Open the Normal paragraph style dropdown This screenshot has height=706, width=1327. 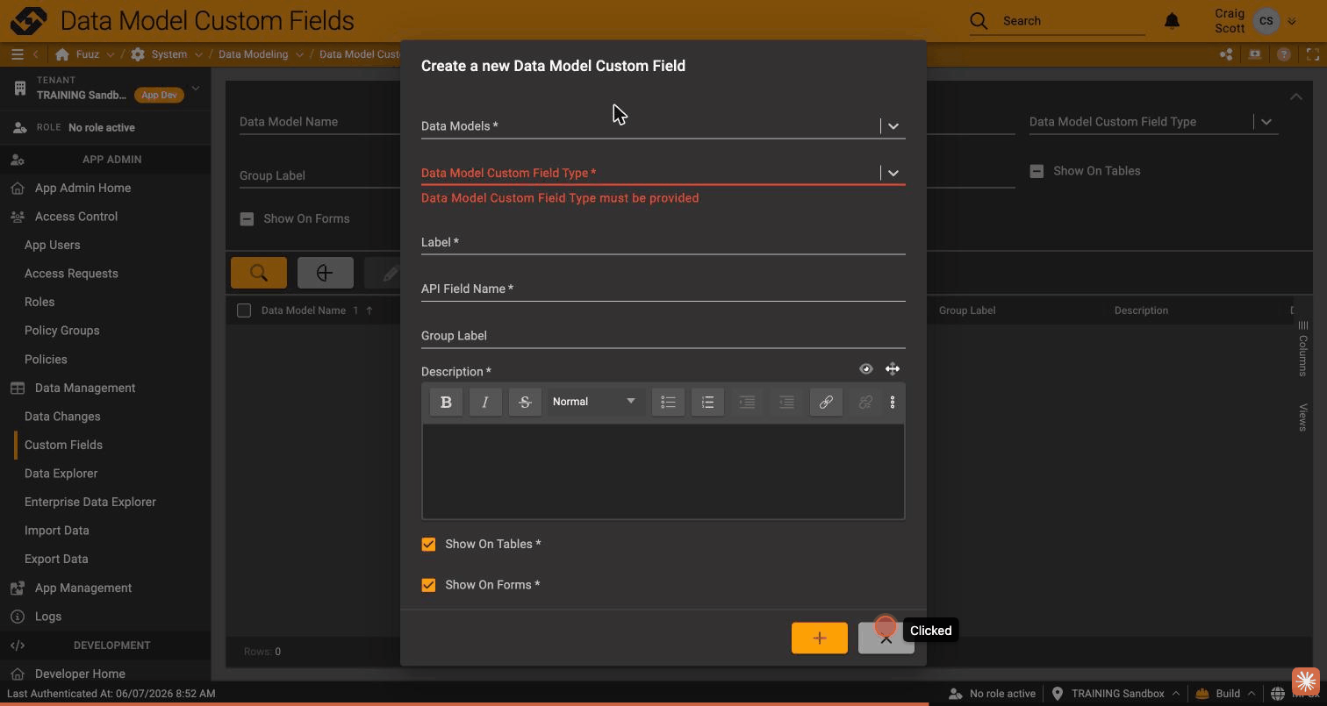(x=594, y=402)
